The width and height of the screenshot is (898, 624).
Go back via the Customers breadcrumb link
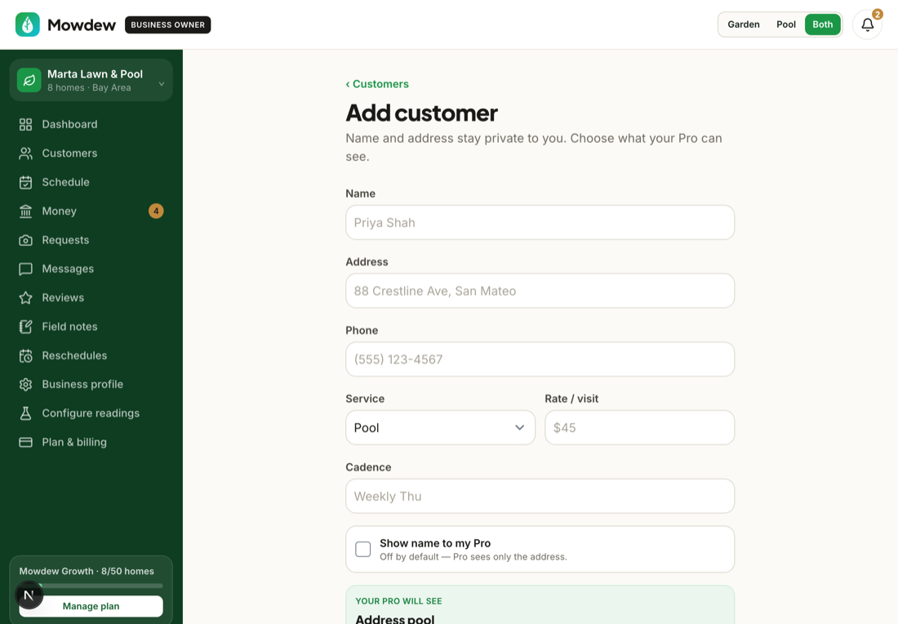click(377, 83)
